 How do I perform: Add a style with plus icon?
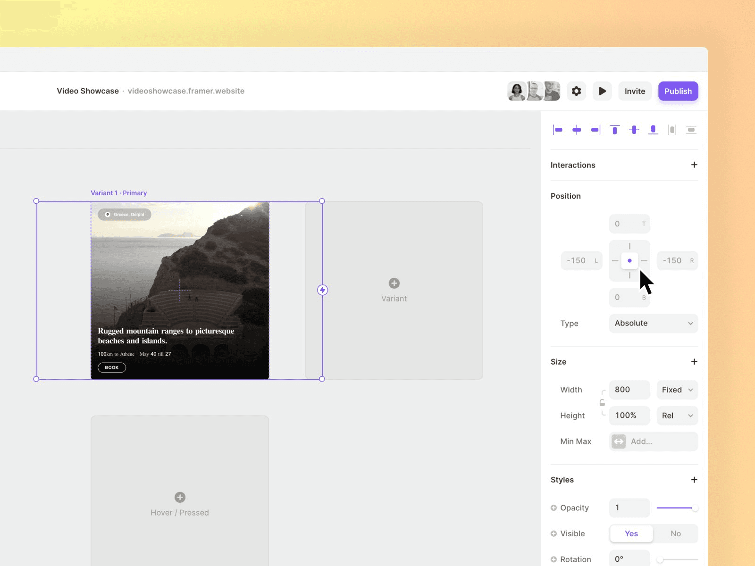click(694, 480)
